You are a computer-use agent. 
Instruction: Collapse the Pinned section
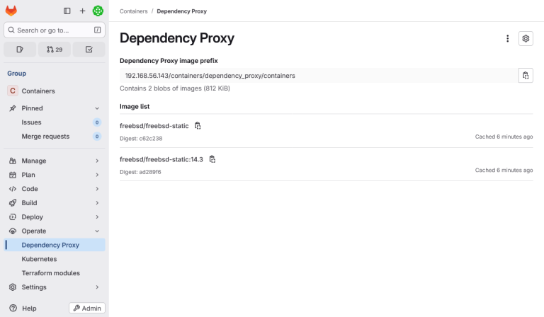point(97,108)
